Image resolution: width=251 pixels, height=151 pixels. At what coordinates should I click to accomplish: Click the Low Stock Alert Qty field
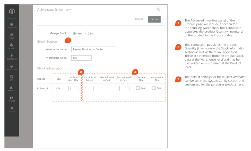pos(73,89)
